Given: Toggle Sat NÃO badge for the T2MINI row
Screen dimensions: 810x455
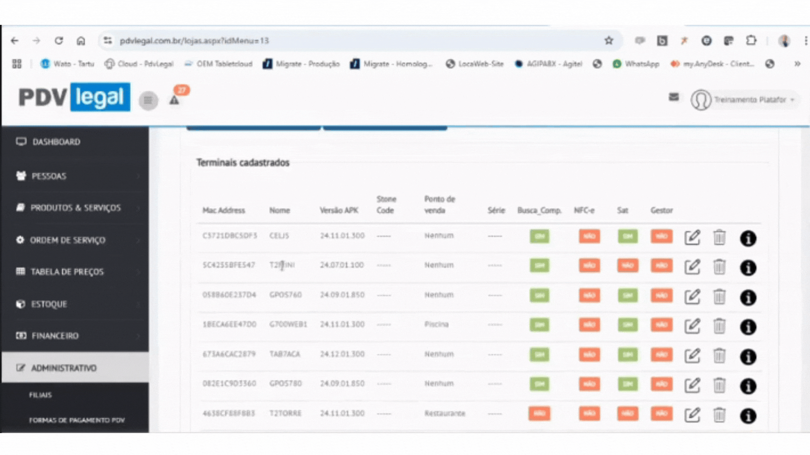Looking at the screenshot, I should pyautogui.click(x=627, y=265).
